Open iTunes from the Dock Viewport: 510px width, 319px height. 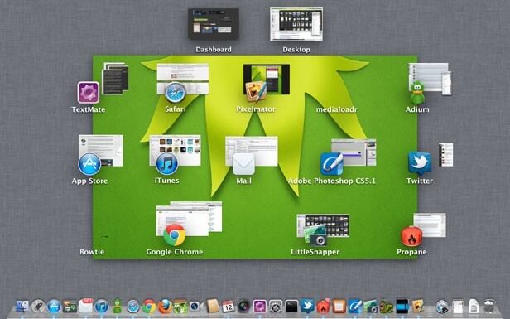click(102, 307)
